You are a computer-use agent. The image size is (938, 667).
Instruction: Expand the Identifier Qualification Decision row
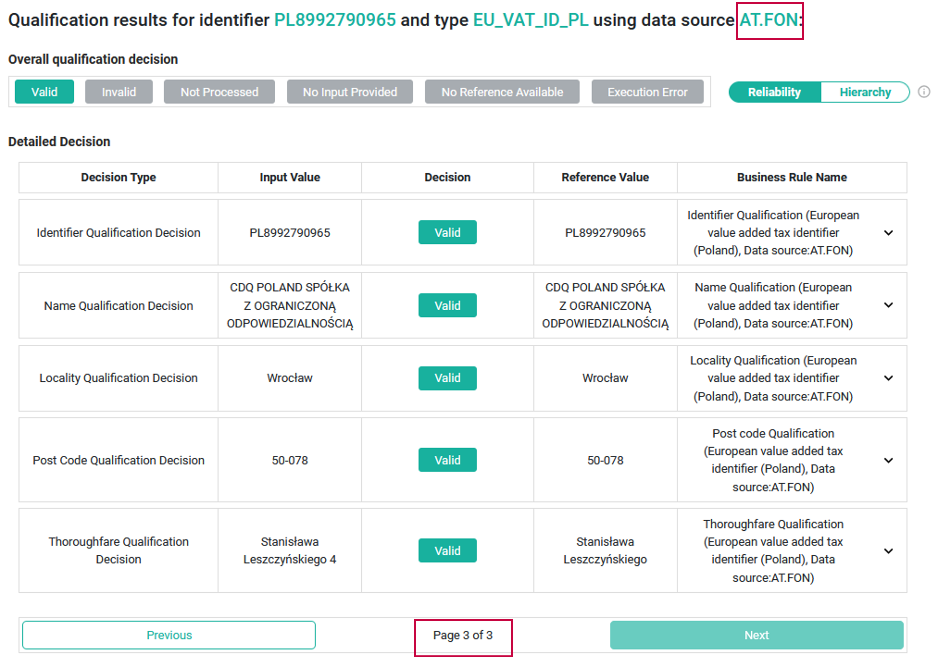[x=888, y=233]
